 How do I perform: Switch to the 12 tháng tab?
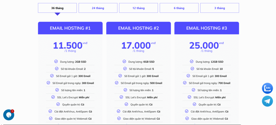point(139,8)
